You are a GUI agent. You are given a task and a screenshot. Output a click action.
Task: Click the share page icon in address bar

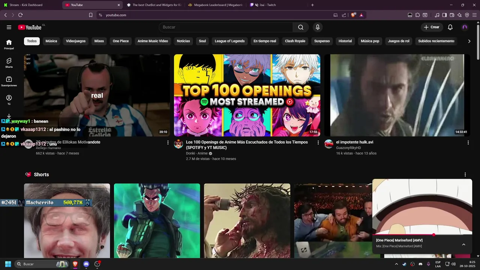coord(344,15)
